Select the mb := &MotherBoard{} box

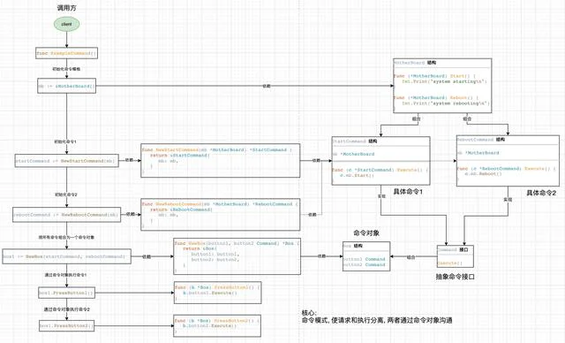[67, 86]
